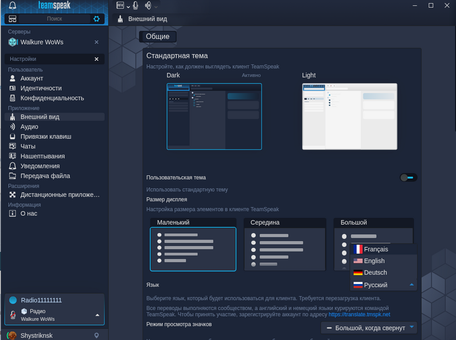The width and height of the screenshot is (456, 340).
Task: Select the Dark theme thumbnail
Action: click(x=214, y=116)
